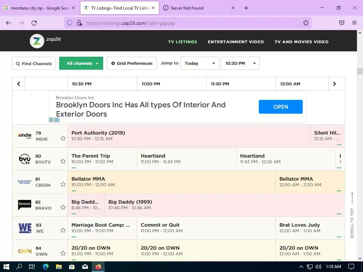Screen dimensions: 363x272
Task: Open Grid Preferences button
Action: click(x=132, y=63)
